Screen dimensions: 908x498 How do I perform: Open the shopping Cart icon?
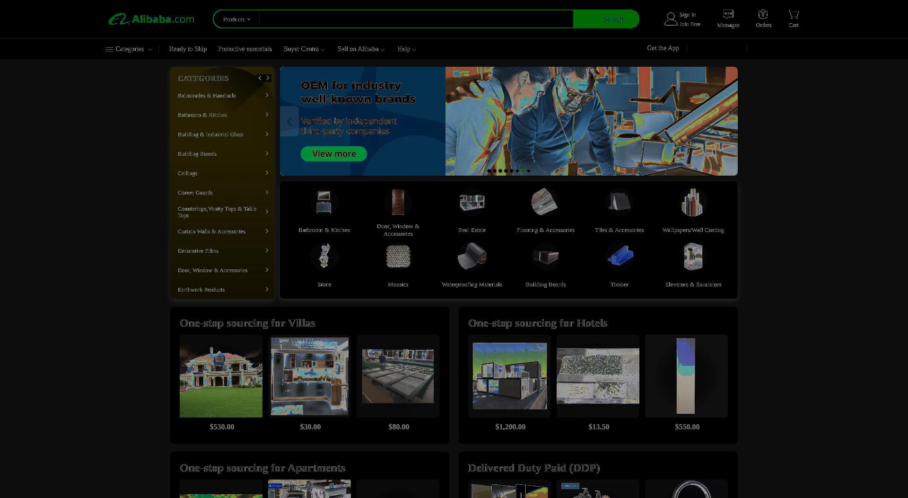click(794, 14)
